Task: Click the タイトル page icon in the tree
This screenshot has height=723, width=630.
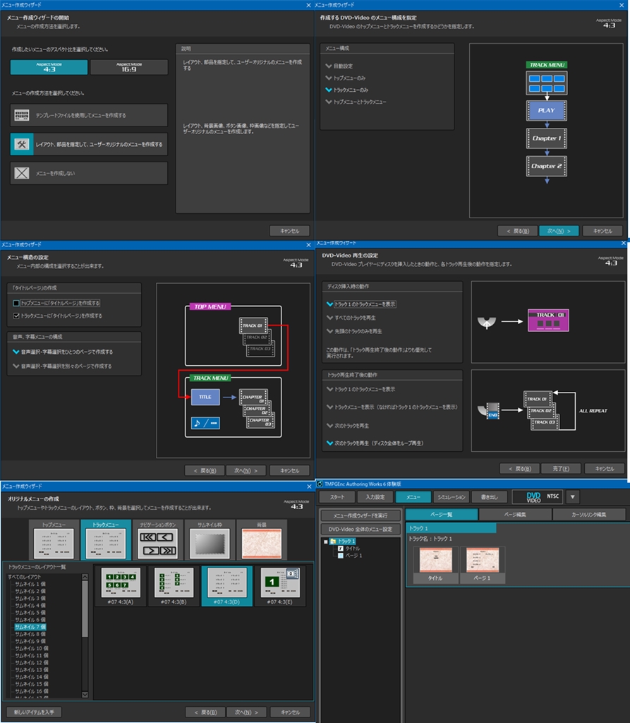Action: [x=340, y=549]
